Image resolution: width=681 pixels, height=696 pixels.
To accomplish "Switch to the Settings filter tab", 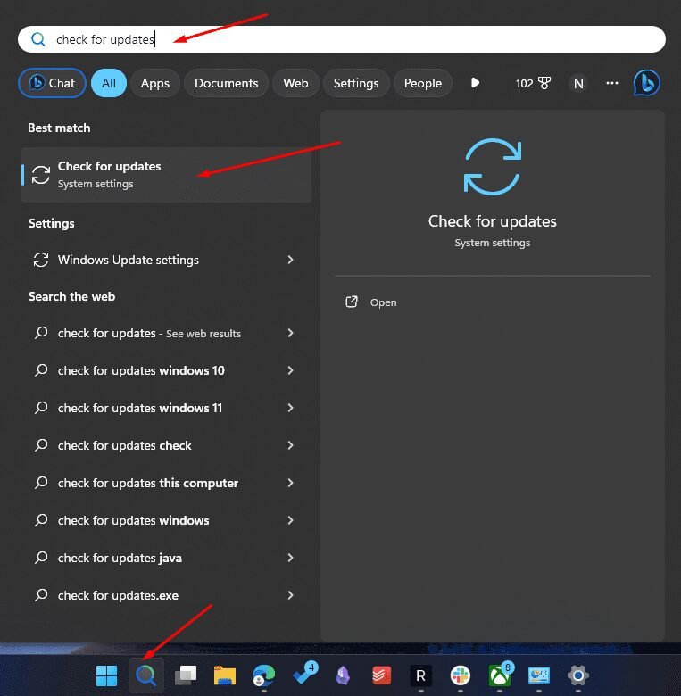I will 356,83.
